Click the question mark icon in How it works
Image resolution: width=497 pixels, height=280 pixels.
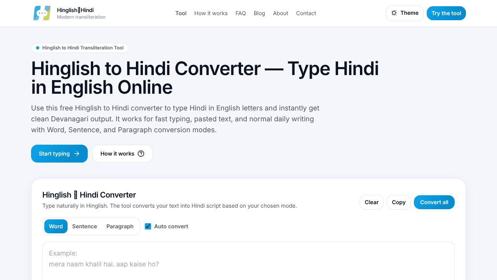point(141,154)
